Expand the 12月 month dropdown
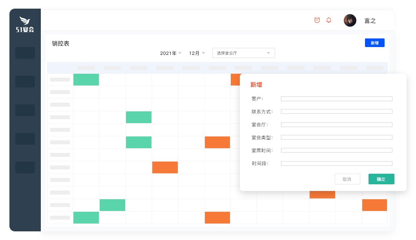This screenshot has height=240, width=416. click(197, 53)
